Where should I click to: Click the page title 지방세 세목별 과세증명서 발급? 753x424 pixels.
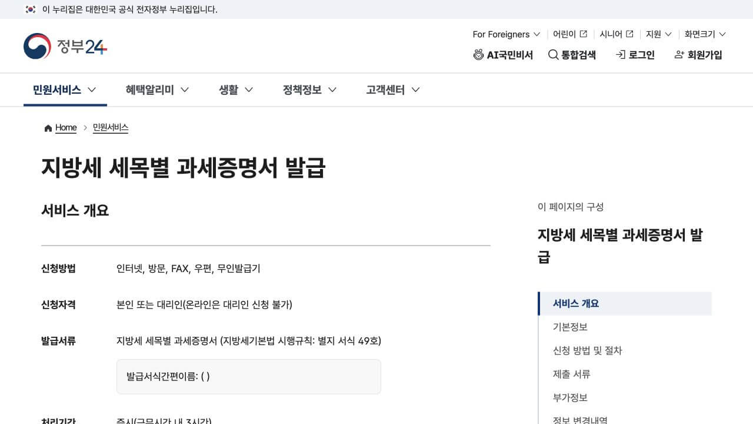tap(183, 168)
